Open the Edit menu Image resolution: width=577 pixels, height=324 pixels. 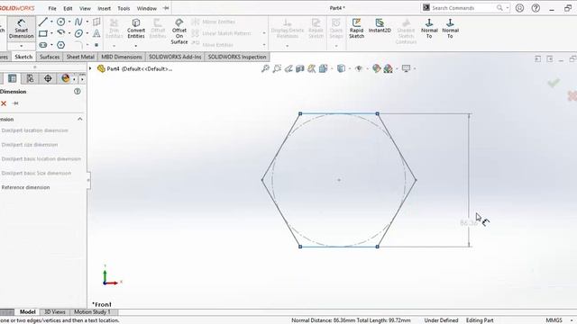68,8
